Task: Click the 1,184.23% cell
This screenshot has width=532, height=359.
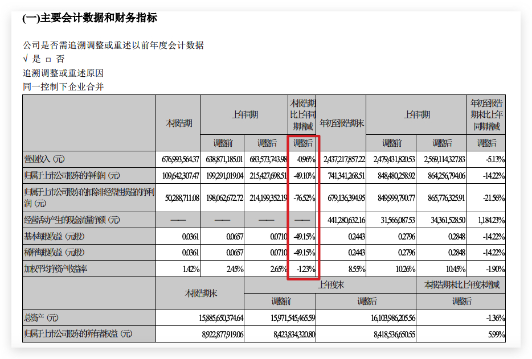Action: 492,220
